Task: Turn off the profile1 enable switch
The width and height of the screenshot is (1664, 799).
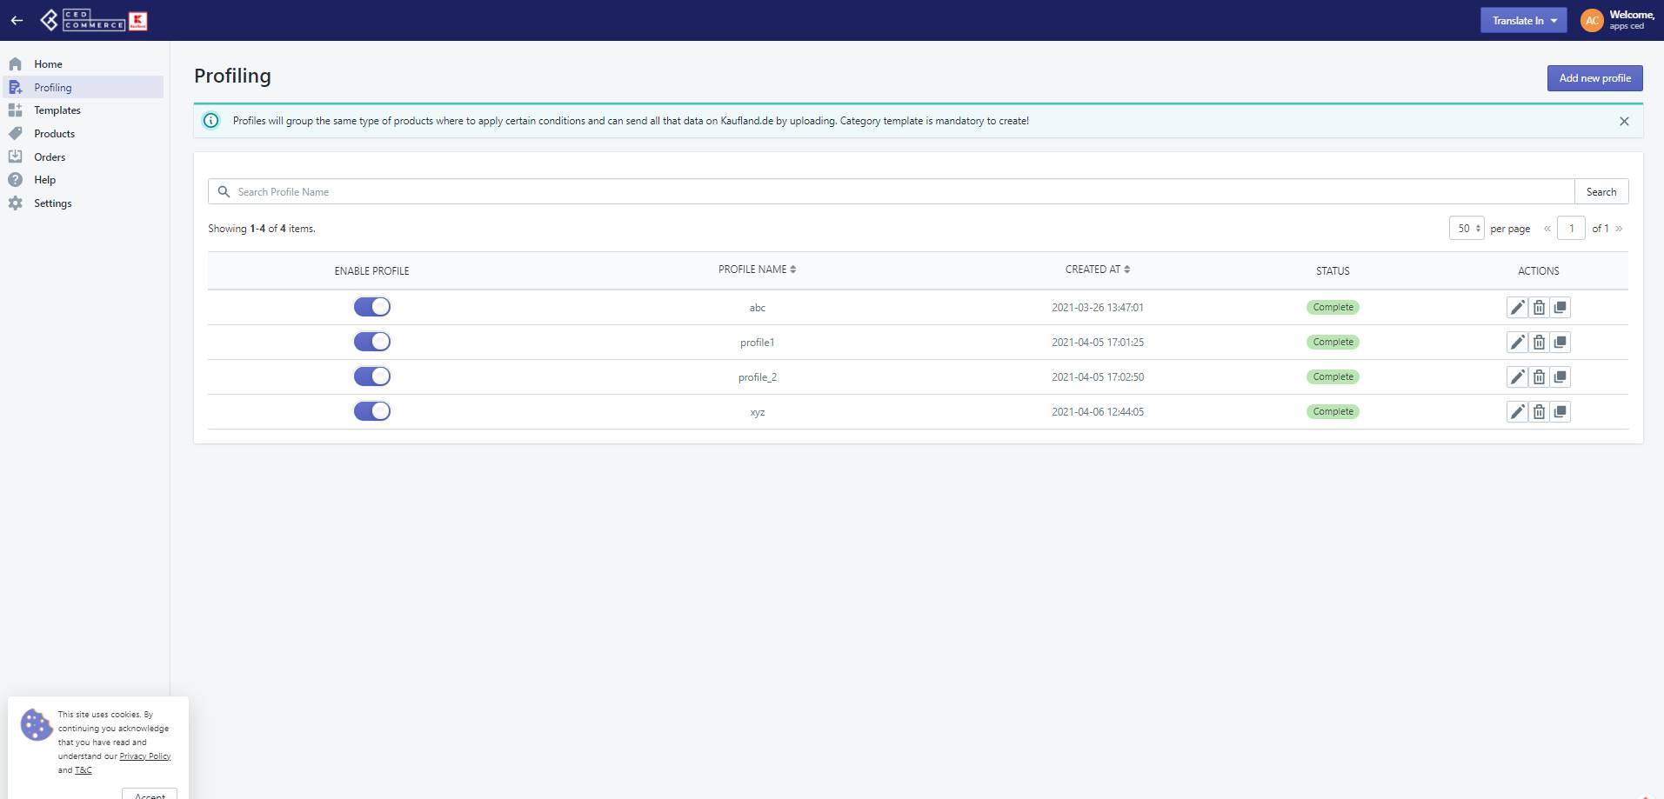Action: pos(371,342)
